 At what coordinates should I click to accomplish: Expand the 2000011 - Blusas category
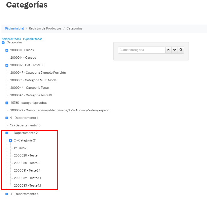click(7, 50)
